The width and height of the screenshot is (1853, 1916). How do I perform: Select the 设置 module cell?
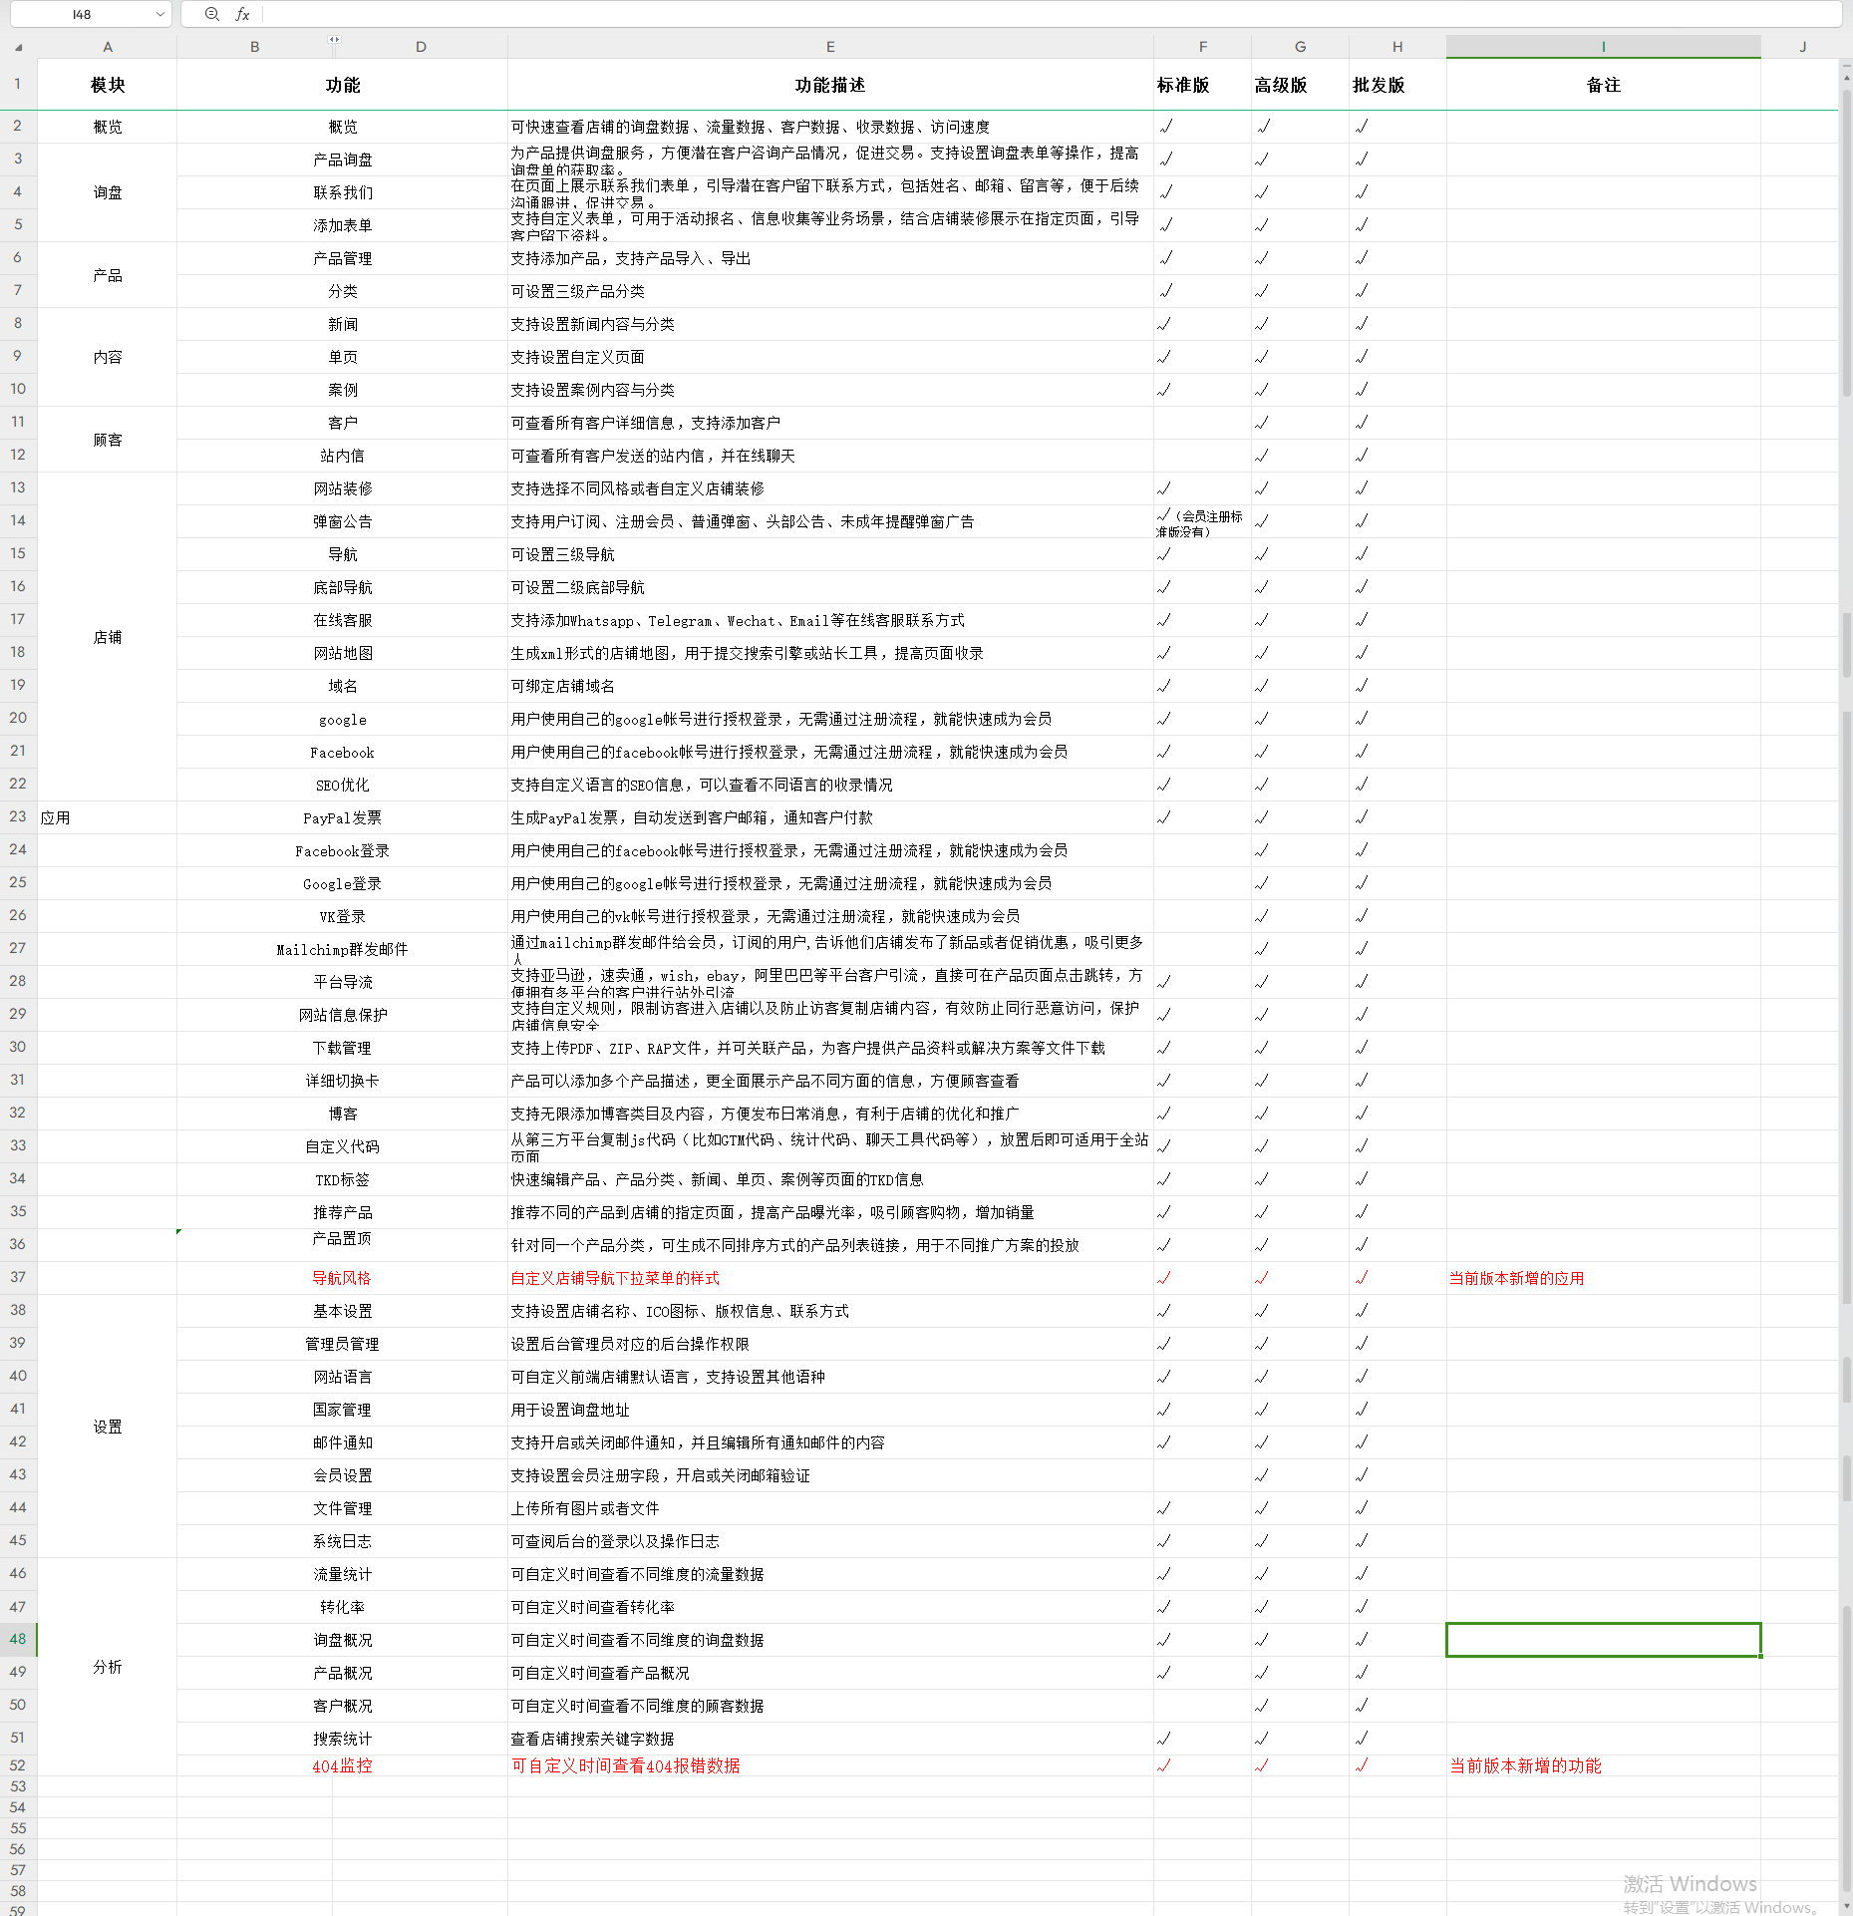click(x=108, y=1426)
